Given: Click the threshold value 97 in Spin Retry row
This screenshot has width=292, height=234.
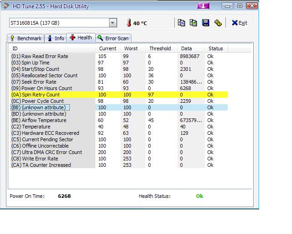Looking at the screenshot, I should pyautogui.click(x=151, y=95).
